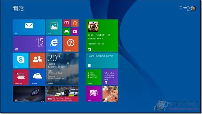The image size is (202, 114).
Task: Open the Weather tile for Taipei
Action: (62, 69)
